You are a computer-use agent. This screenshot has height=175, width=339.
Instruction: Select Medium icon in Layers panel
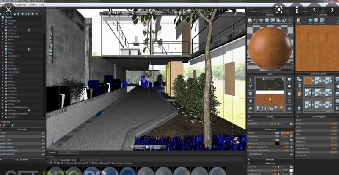click(x=251, y=110)
